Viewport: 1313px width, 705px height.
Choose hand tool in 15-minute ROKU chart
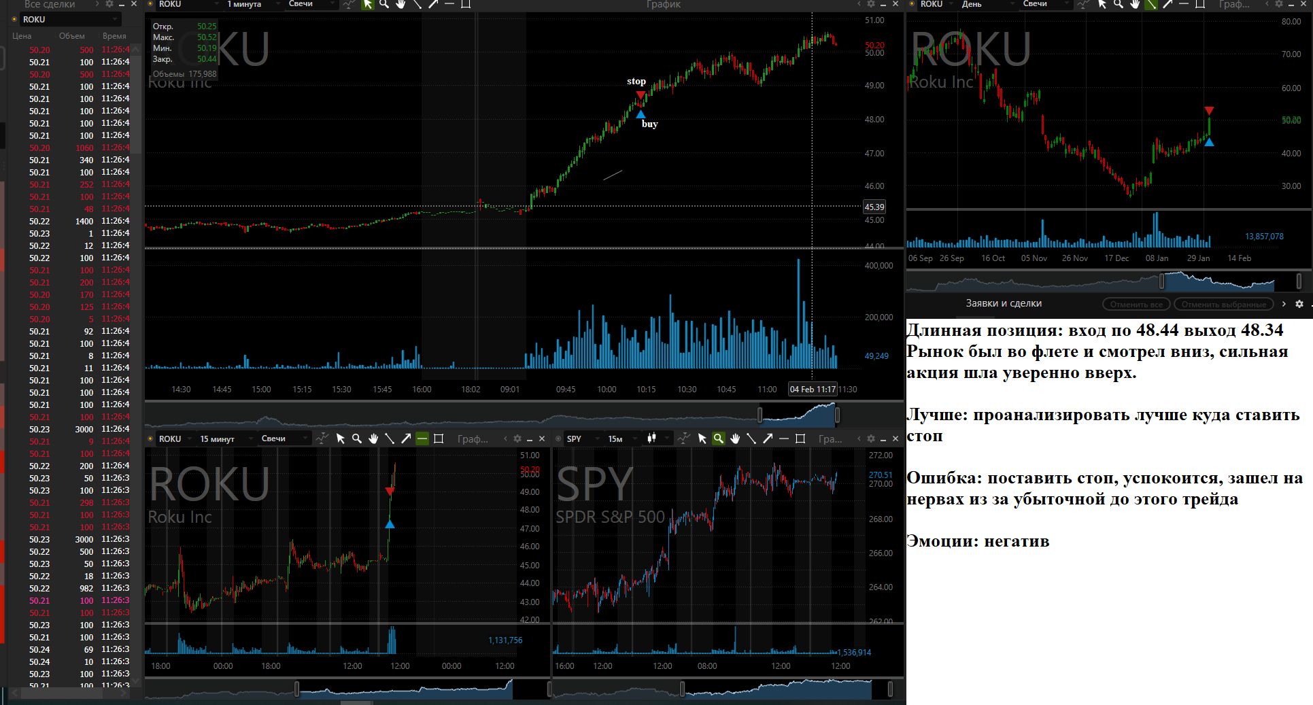coord(373,439)
